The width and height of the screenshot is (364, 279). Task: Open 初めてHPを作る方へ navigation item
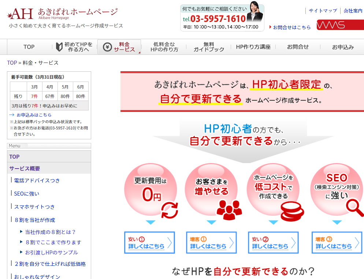tap(74, 47)
